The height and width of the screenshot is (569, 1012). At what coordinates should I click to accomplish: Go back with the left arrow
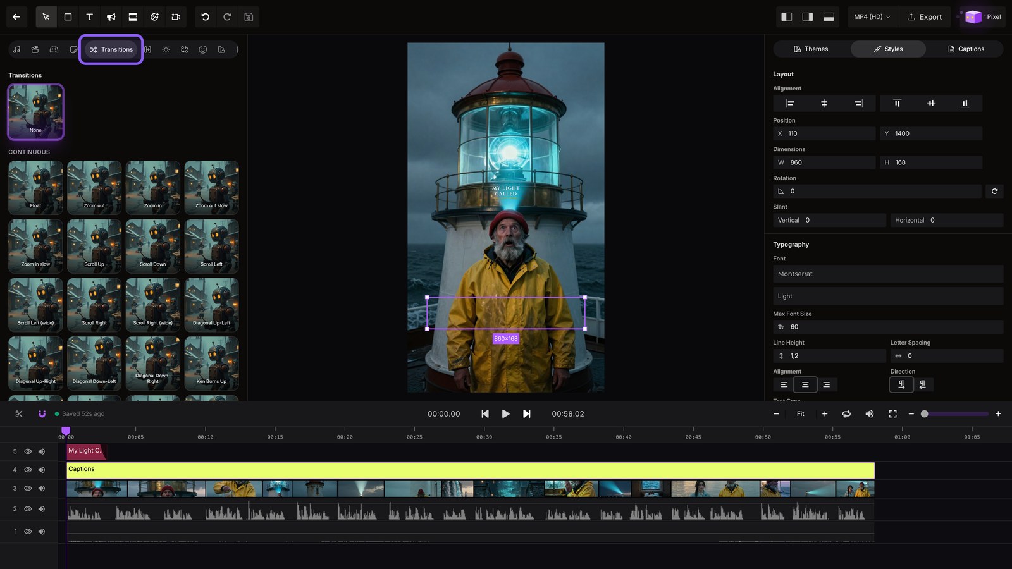coord(16,17)
